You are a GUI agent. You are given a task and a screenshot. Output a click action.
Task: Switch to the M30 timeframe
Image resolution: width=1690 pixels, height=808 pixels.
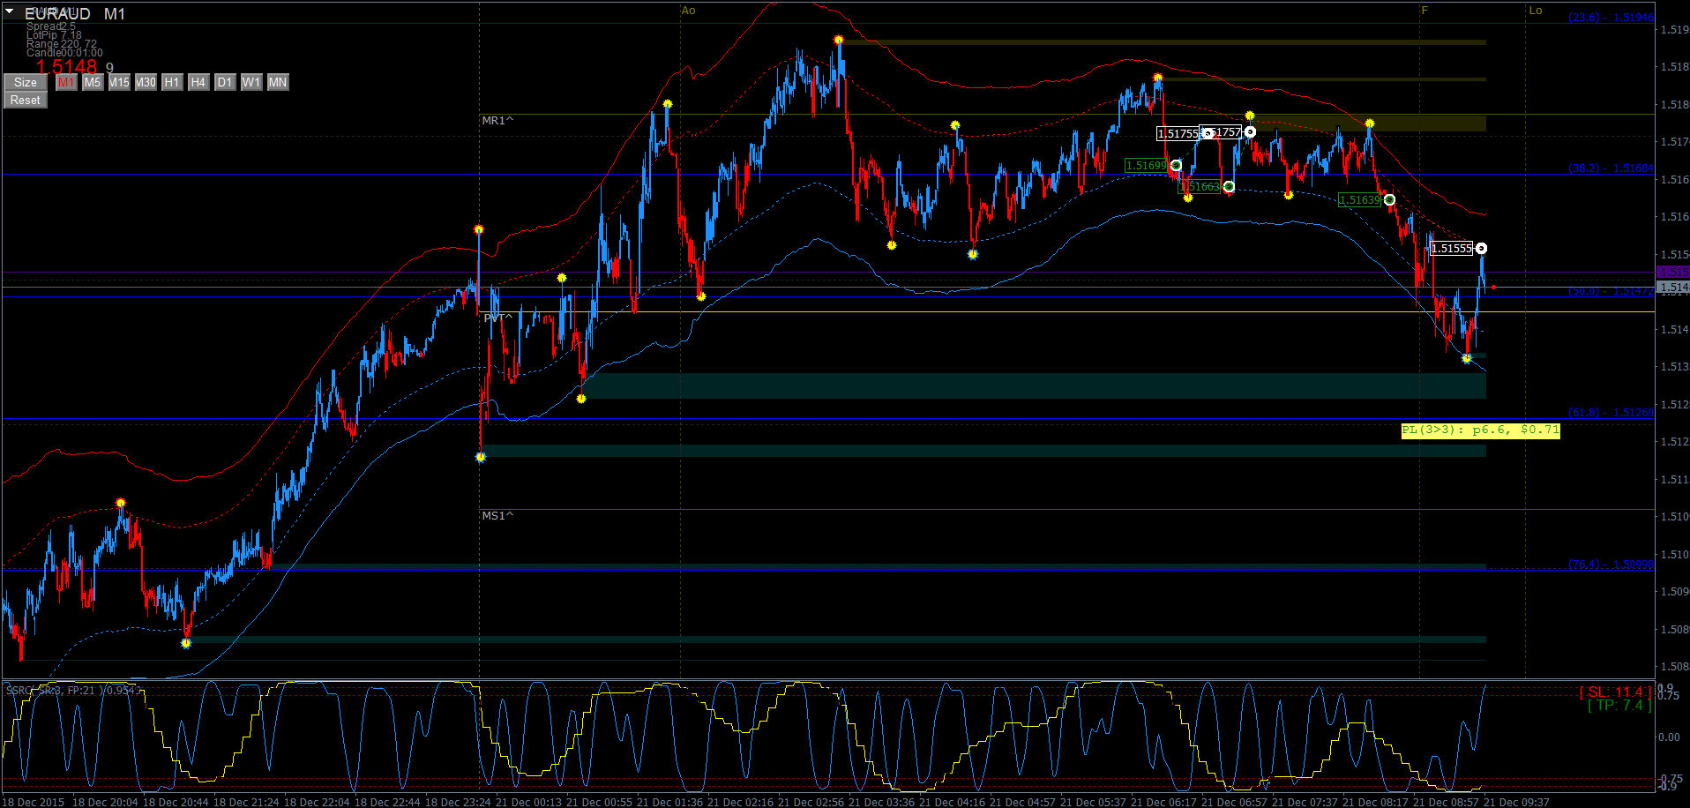pos(146,82)
